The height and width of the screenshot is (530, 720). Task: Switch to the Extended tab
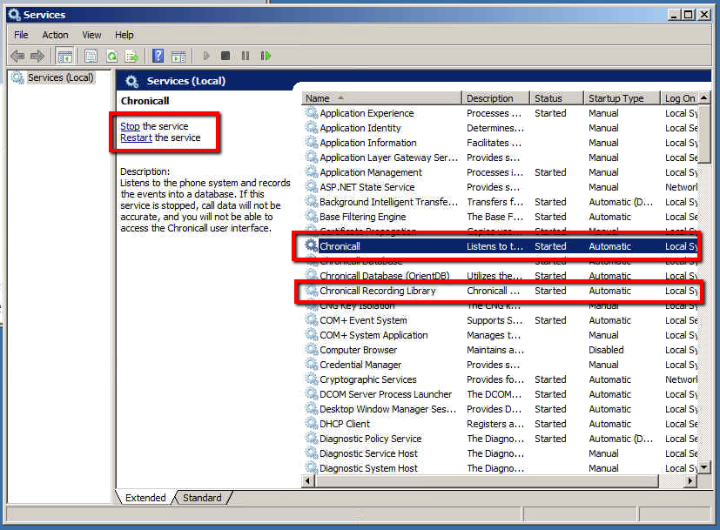(145, 498)
